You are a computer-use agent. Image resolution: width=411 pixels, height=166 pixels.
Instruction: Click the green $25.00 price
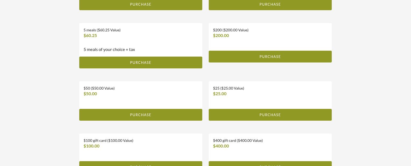[x=220, y=94]
